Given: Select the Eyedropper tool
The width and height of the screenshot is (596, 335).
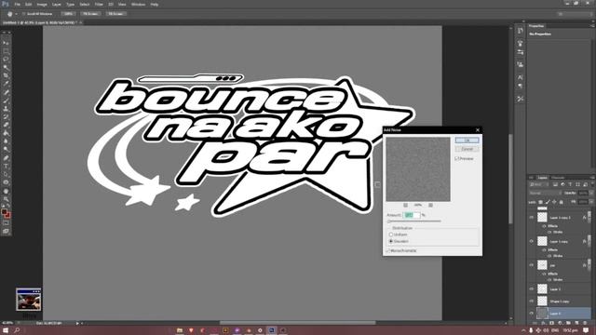Looking at the screenshot, I should point(6,84).
